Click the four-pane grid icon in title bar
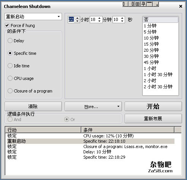Screen dimensions: 187x180 coord(137,4)
